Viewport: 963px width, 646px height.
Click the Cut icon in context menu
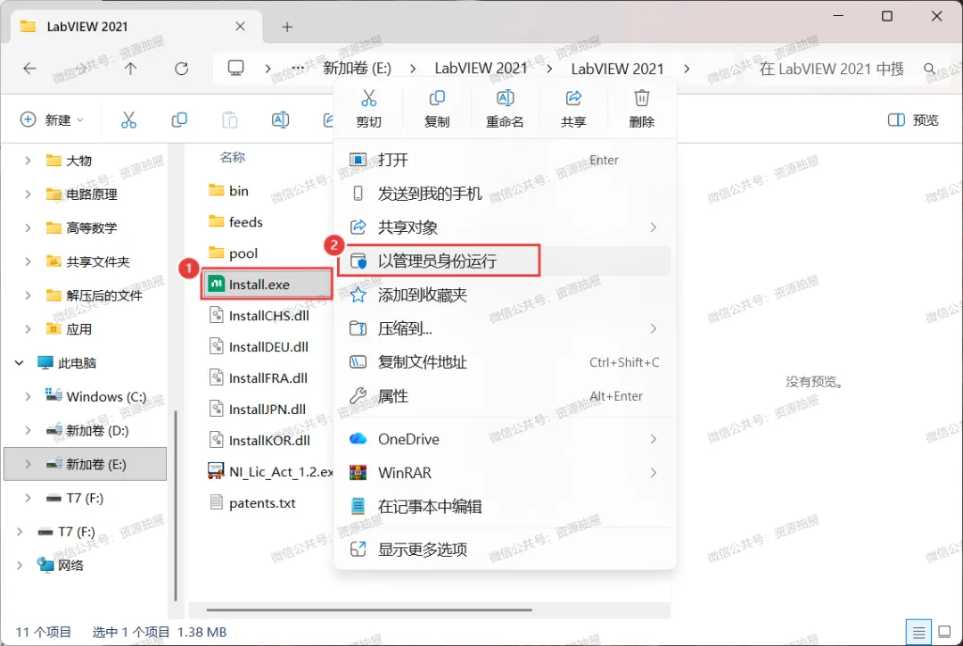tap(368, 98)
